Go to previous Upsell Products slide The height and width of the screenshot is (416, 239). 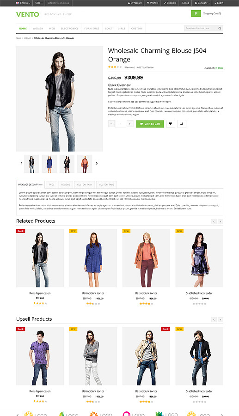click(x=214, y=319)
